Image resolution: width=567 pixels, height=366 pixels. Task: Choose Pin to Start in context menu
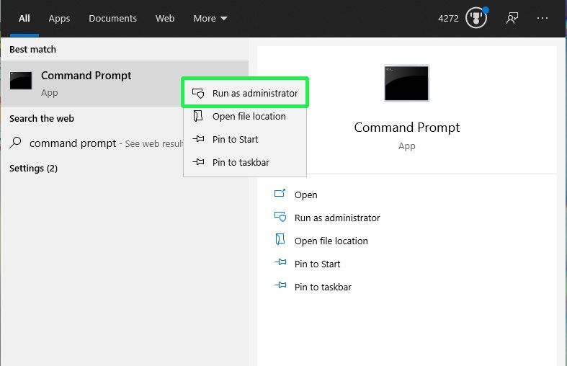click(x=245, y=139)
